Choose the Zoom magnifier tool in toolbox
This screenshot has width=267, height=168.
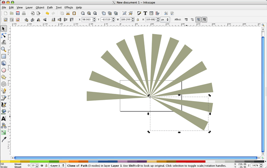pos(4,49)
